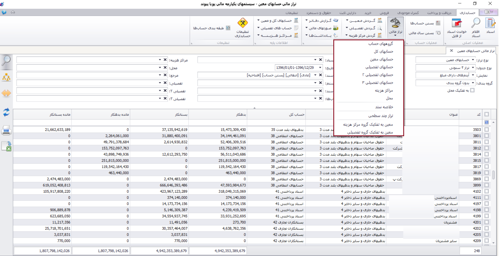Open the گردش معین ribbon dropdown
The height and width of the screenshot is (256, 499).
click(x=364, y=21)
